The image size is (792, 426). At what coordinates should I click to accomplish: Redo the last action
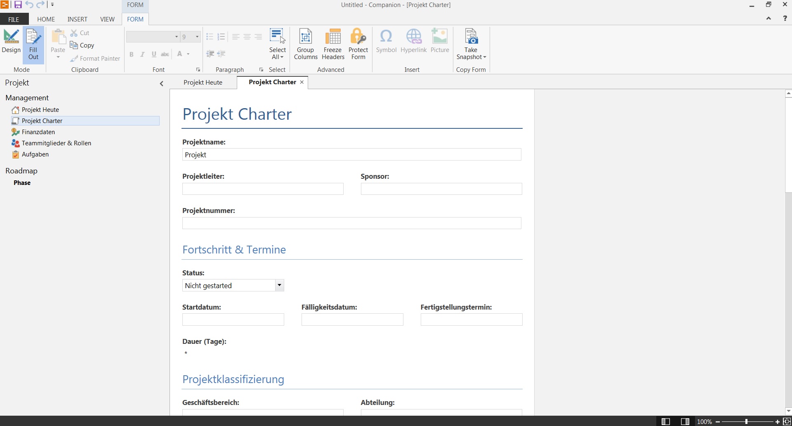coord(40,5)
